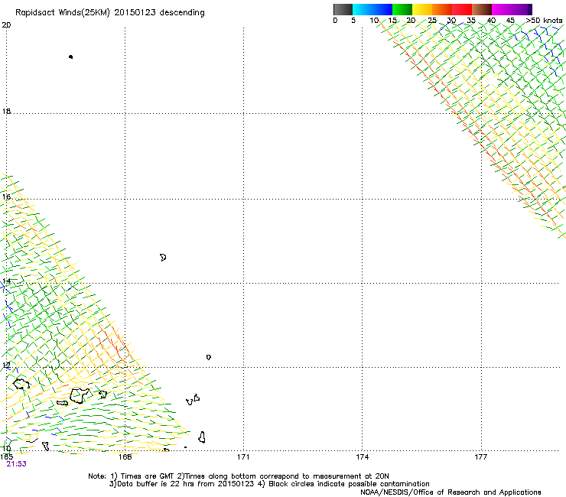Click the Rapidscat Winds title text
Screen dimensions: 566x497
(109, 13)
